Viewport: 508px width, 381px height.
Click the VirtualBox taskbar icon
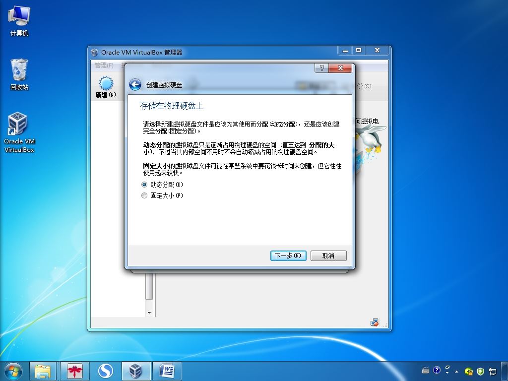click(136, 371)
